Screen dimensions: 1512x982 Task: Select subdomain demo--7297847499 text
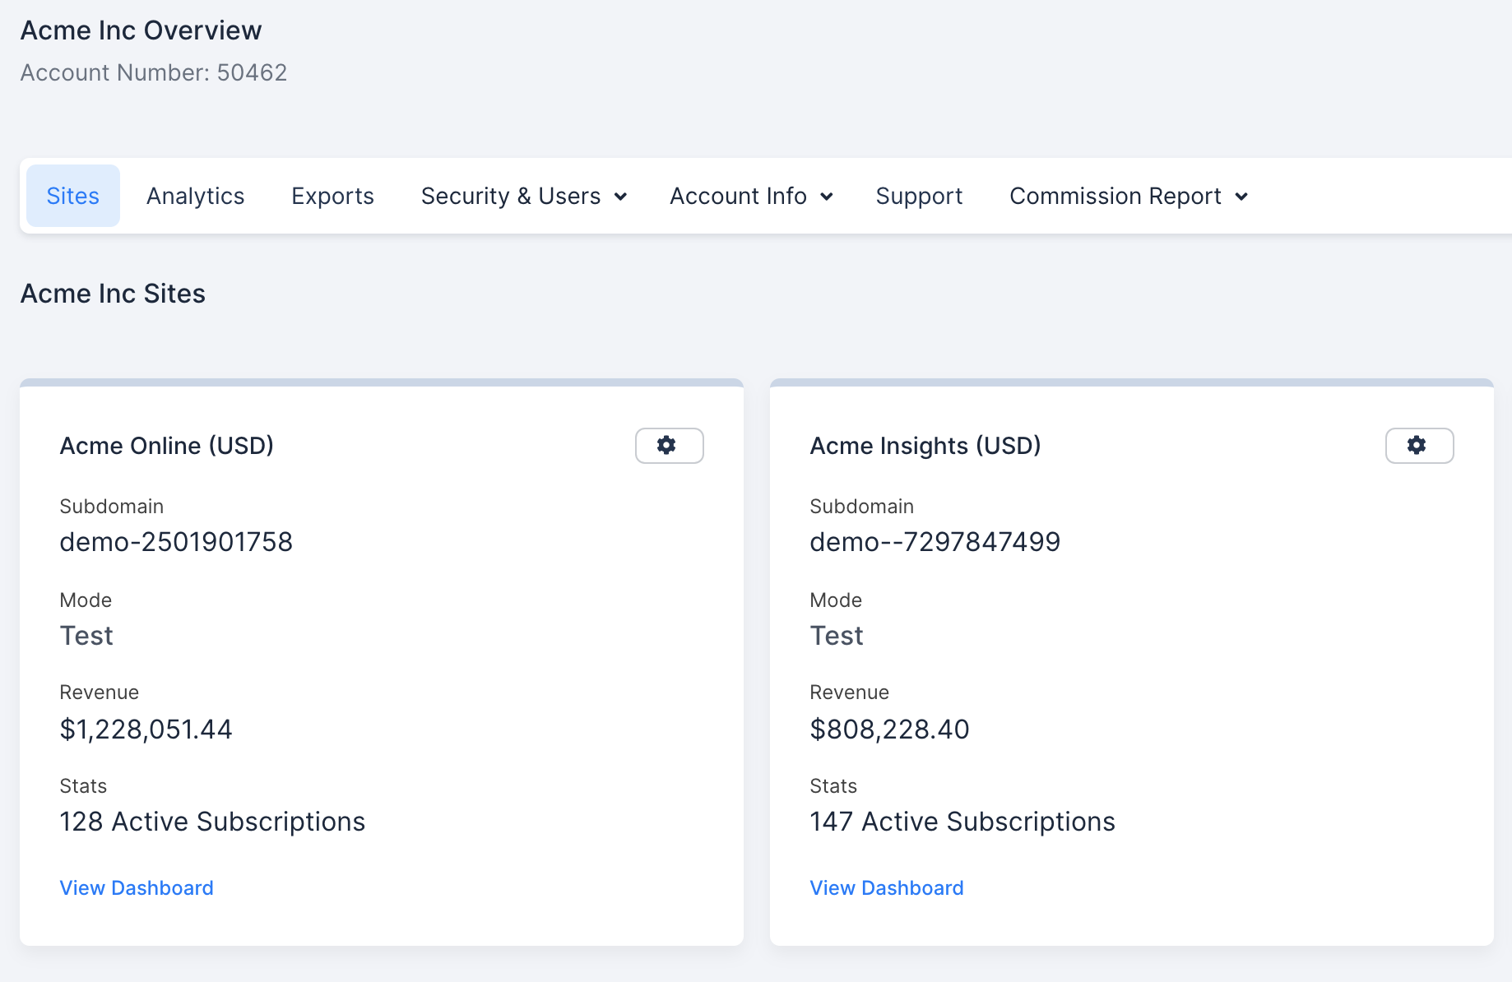pos(935,542)
